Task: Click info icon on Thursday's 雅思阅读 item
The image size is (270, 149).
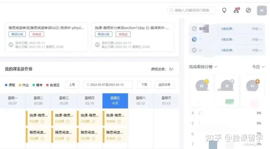Action: 93,139
